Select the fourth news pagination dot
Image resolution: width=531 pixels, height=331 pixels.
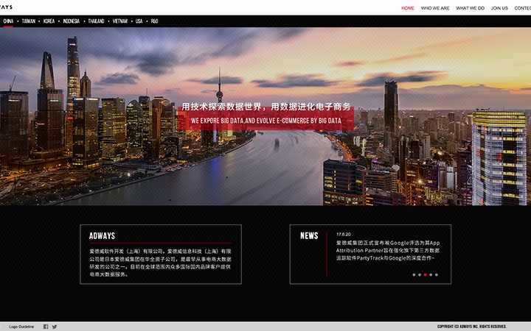[431, 274]
